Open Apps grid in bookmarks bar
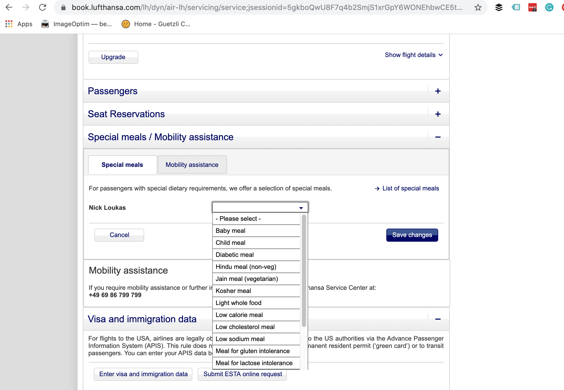 coord(19,24)
